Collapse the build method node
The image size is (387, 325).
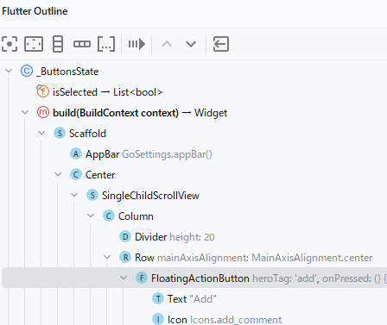25,112
